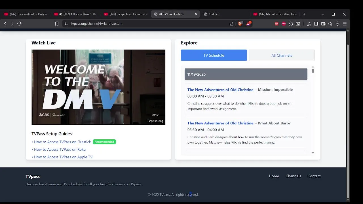Image resolution: width=363 pixels, height=204 pixels.
Task: Open the Adblock Plus ABP extension
Action: pos(284,24)
